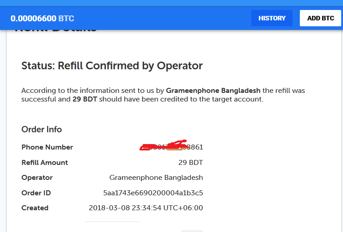Click the Created label
The height and width of the screenshot is (232, 343).
point(35,208)
